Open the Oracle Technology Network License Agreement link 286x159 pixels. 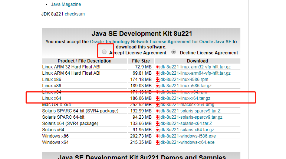[161, 42]
